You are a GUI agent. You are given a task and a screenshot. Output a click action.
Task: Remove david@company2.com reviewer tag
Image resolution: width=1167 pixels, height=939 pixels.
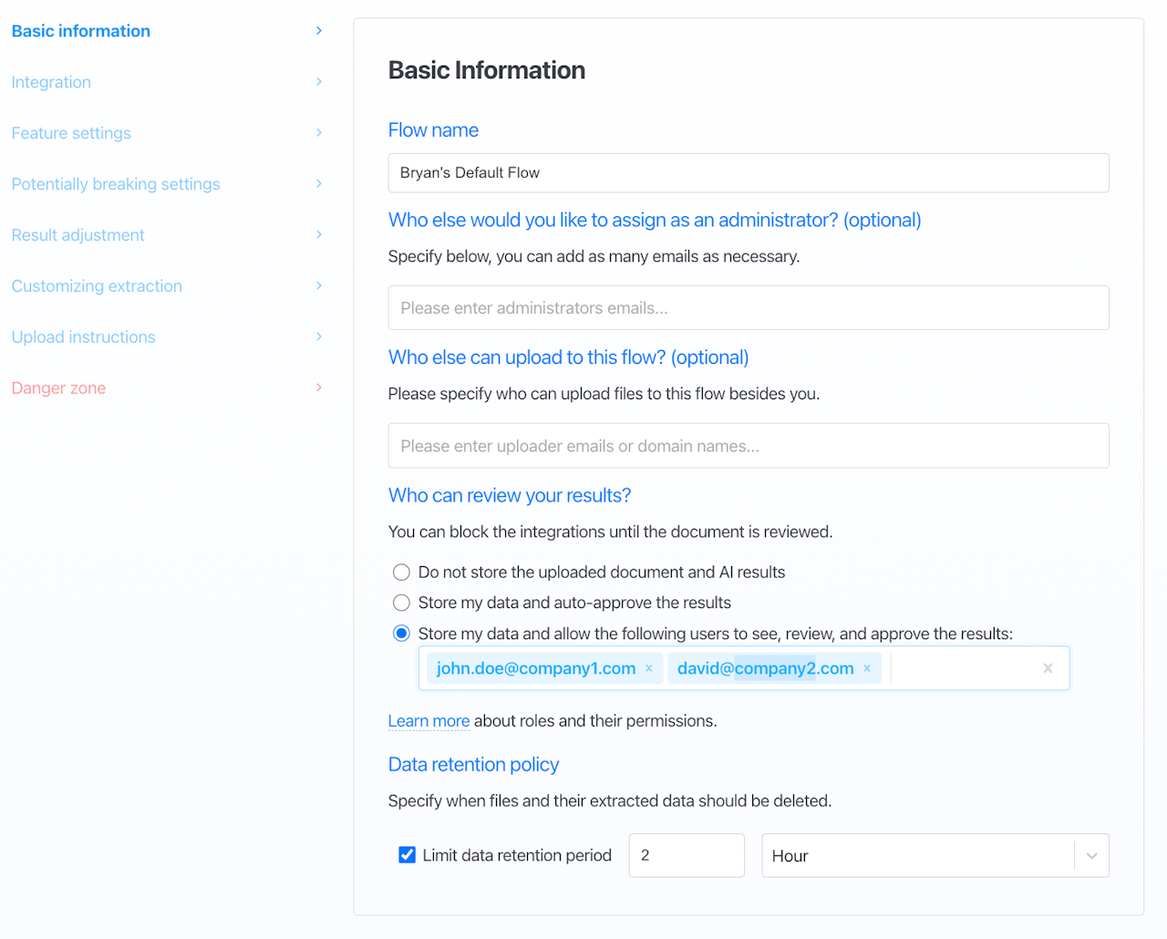[x=867, y=668]
